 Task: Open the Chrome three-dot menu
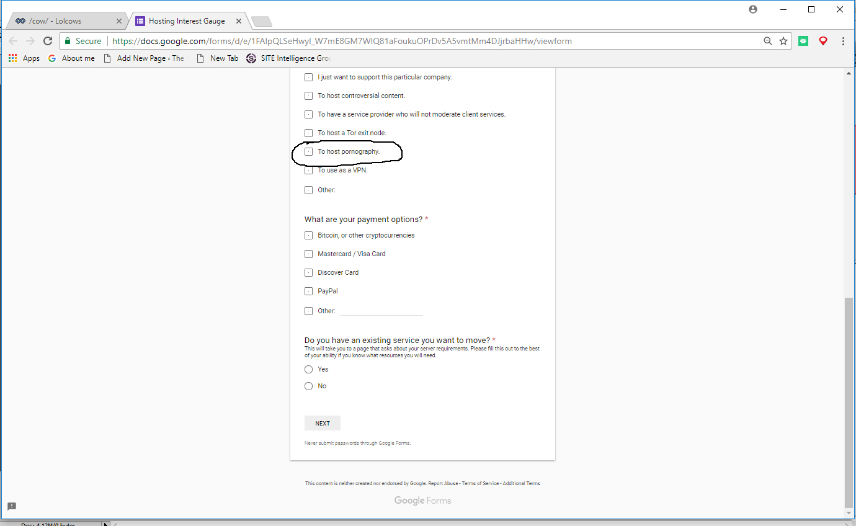point(843,41)
